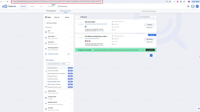Viewport: 200px width, 112px height.
Task: Click the Employee Count people icon
Action: [46, 103]
